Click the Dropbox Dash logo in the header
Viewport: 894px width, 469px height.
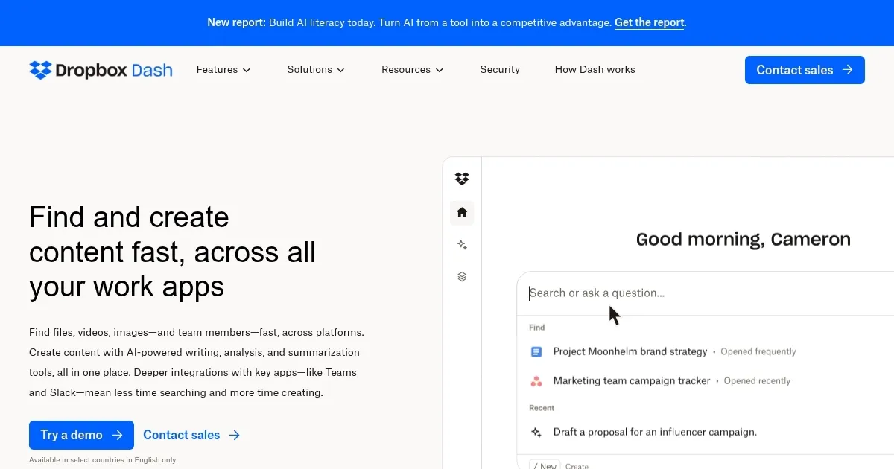click(101, 69)
